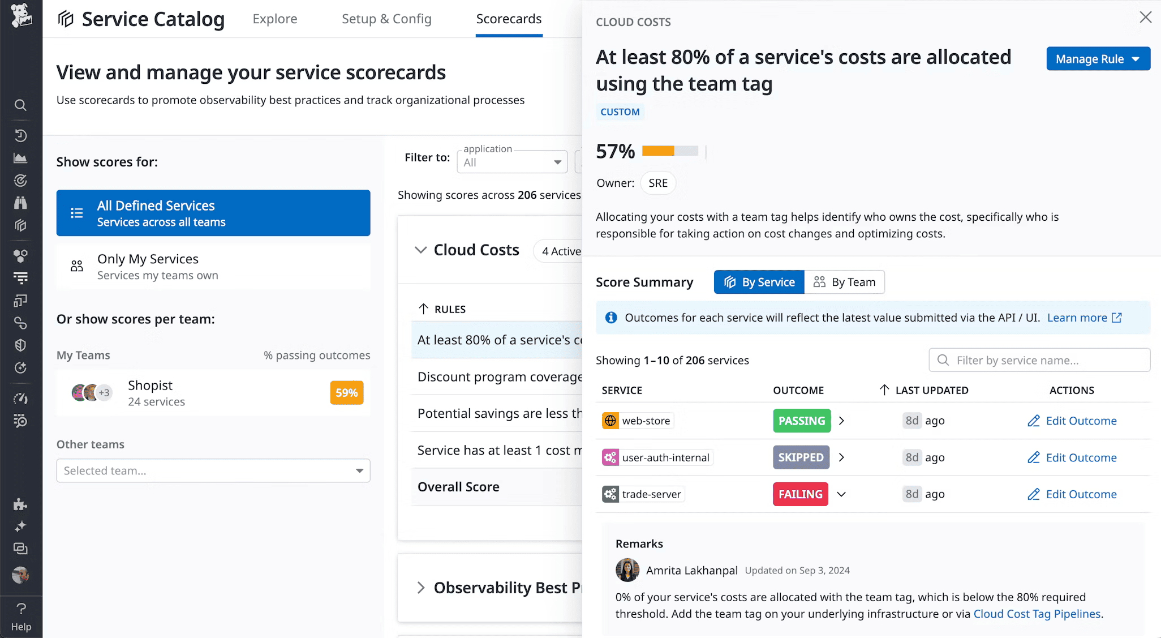Collapse the Cloud Costs section
Viewport: 1161px width, 638px height.
[x=421, y=250]
